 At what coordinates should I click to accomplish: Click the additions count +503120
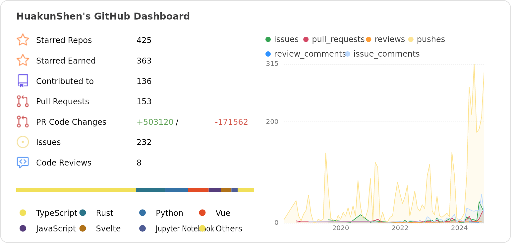pyautogui.click(x=155, y=122)
